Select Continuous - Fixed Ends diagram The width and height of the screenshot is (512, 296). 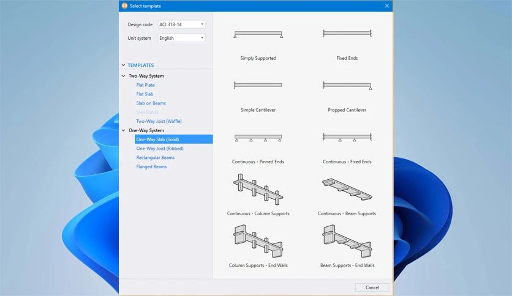[347, 137]
